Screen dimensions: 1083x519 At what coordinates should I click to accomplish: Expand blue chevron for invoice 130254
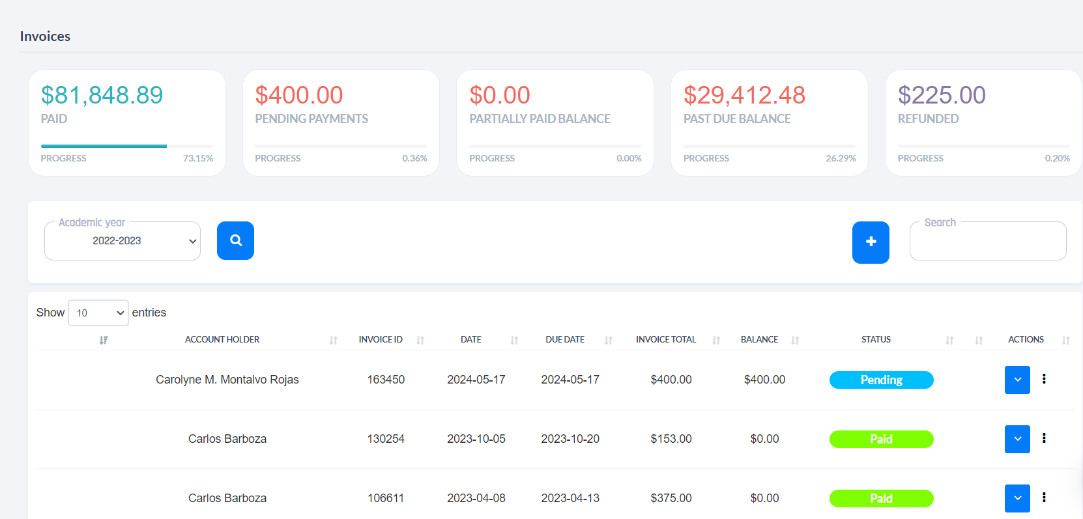pyautogui.click(x=1017, y=439)
